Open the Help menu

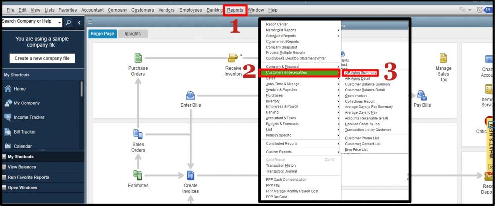pos(273,10)
